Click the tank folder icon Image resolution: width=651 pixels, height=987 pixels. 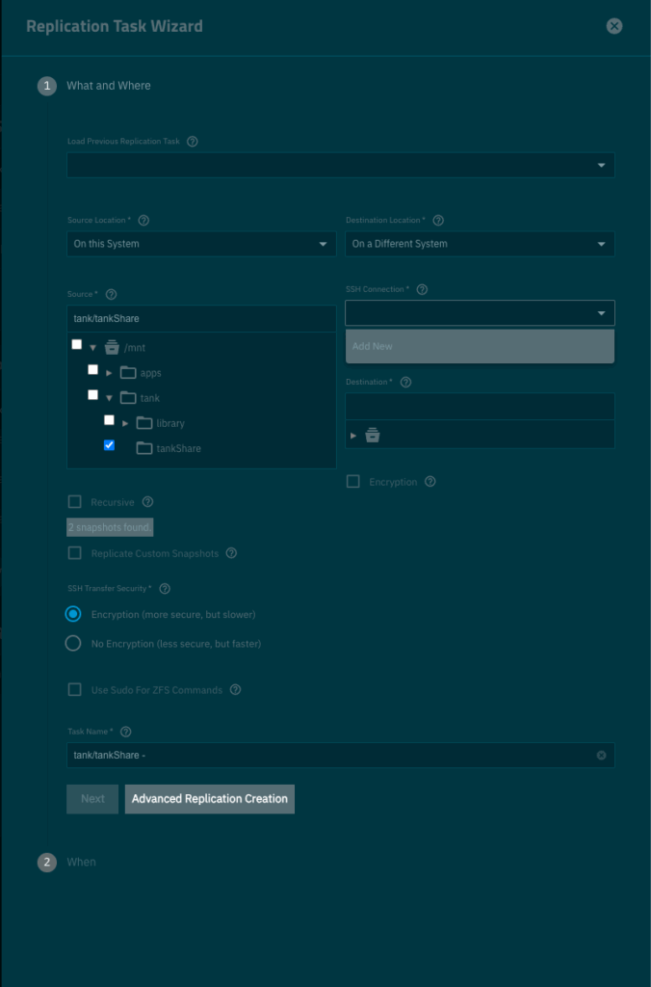coord(128,398)
